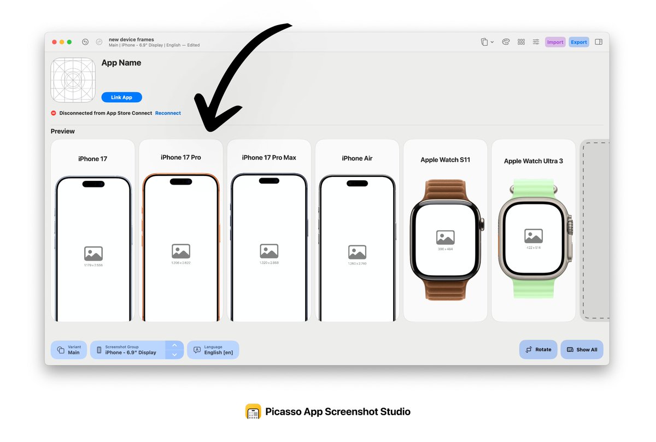Click the Picasso App Screenshot Studio logo icon
This screenshot has width=656, height=442.
(253, 411)
